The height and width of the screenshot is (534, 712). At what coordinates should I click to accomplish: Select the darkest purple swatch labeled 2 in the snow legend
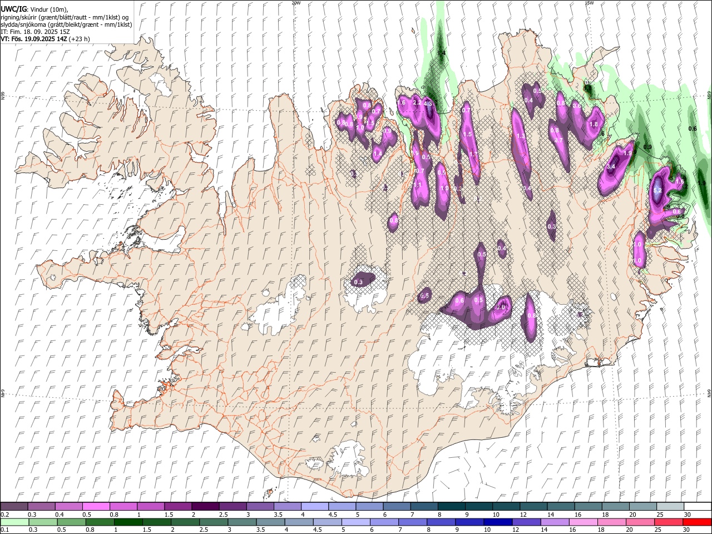[205, 507]
